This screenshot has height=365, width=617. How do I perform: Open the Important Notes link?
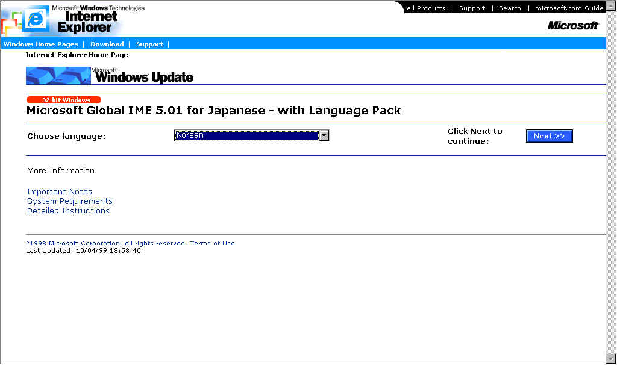(60, 191)
